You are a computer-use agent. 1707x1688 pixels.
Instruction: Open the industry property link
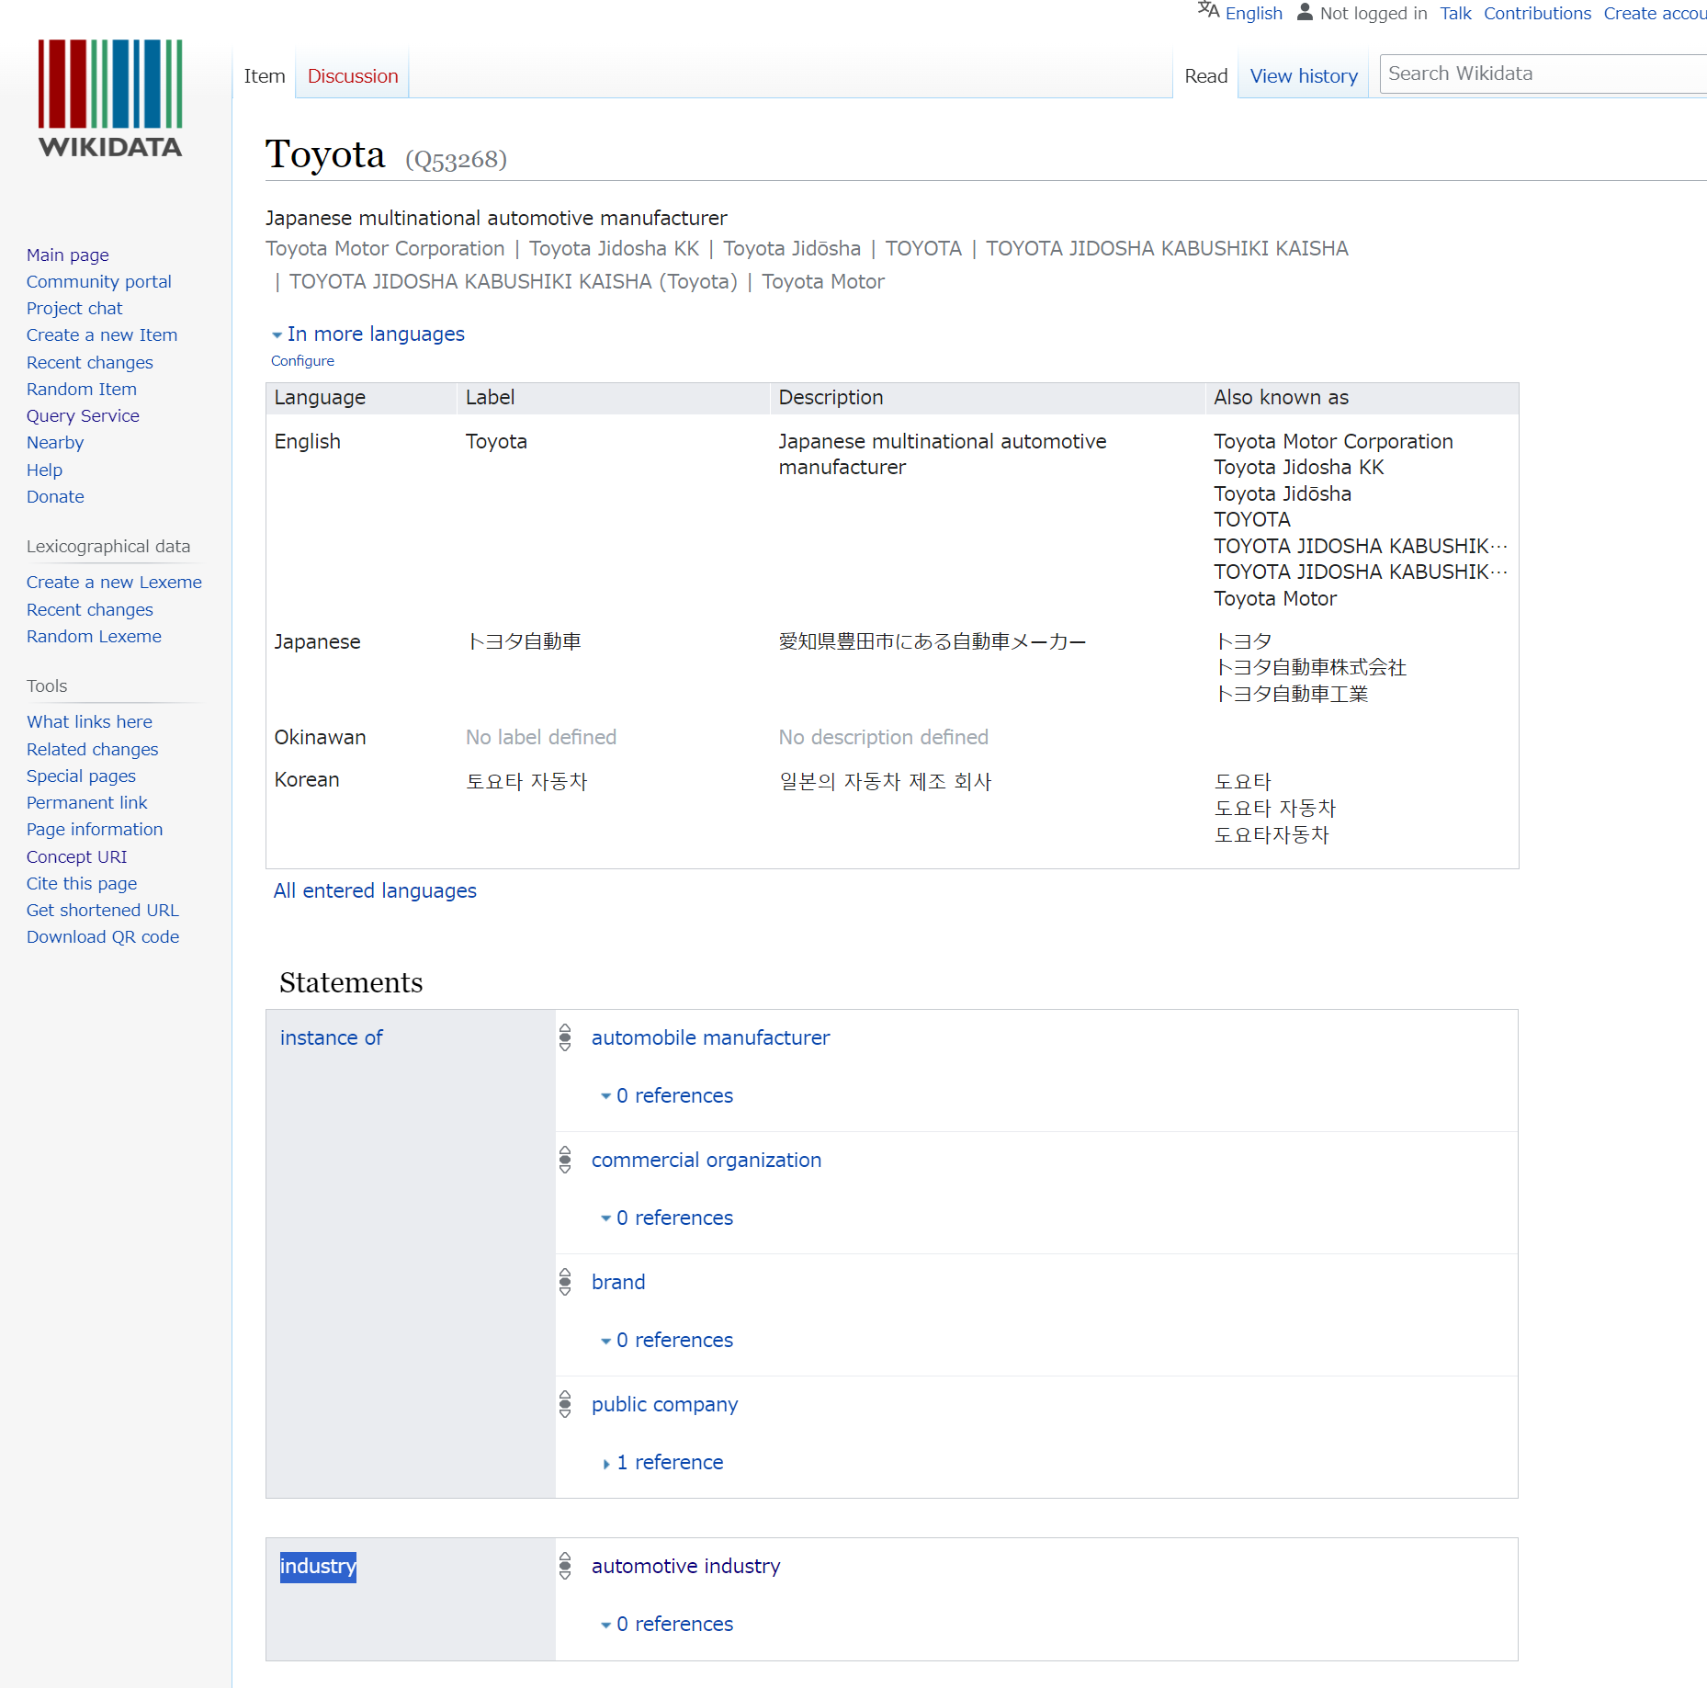coord(318,1566)
